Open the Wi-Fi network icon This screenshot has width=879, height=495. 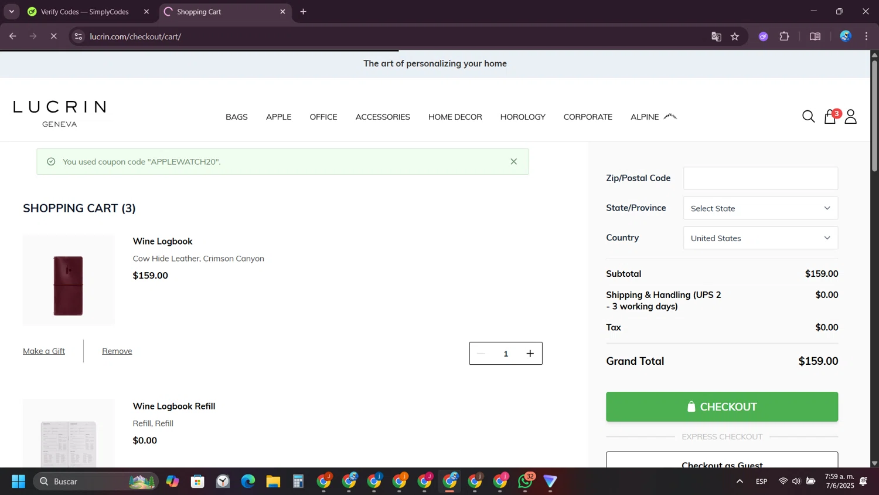[x=783, y=482]
